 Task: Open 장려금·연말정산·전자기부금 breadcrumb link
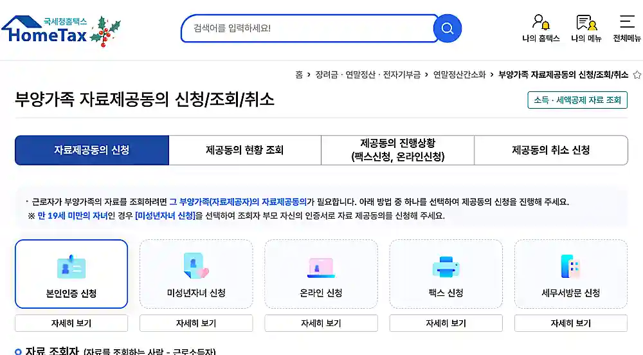tap(368, 75)
